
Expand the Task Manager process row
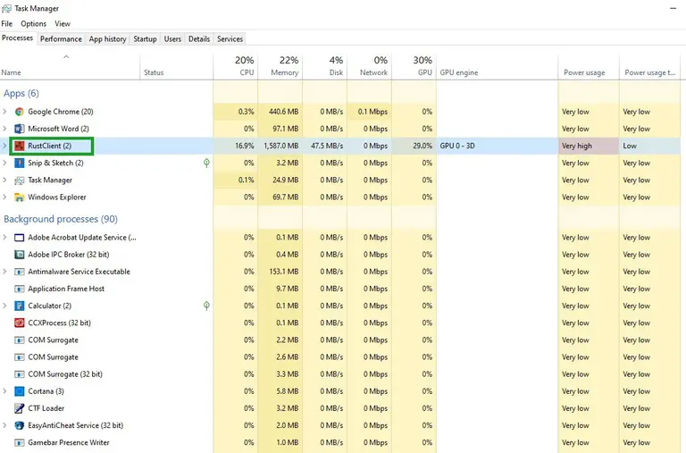(4, 180)
